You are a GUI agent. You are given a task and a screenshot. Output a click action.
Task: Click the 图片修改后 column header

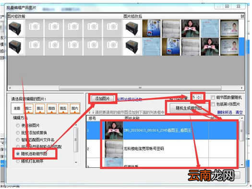coord(133,16)
